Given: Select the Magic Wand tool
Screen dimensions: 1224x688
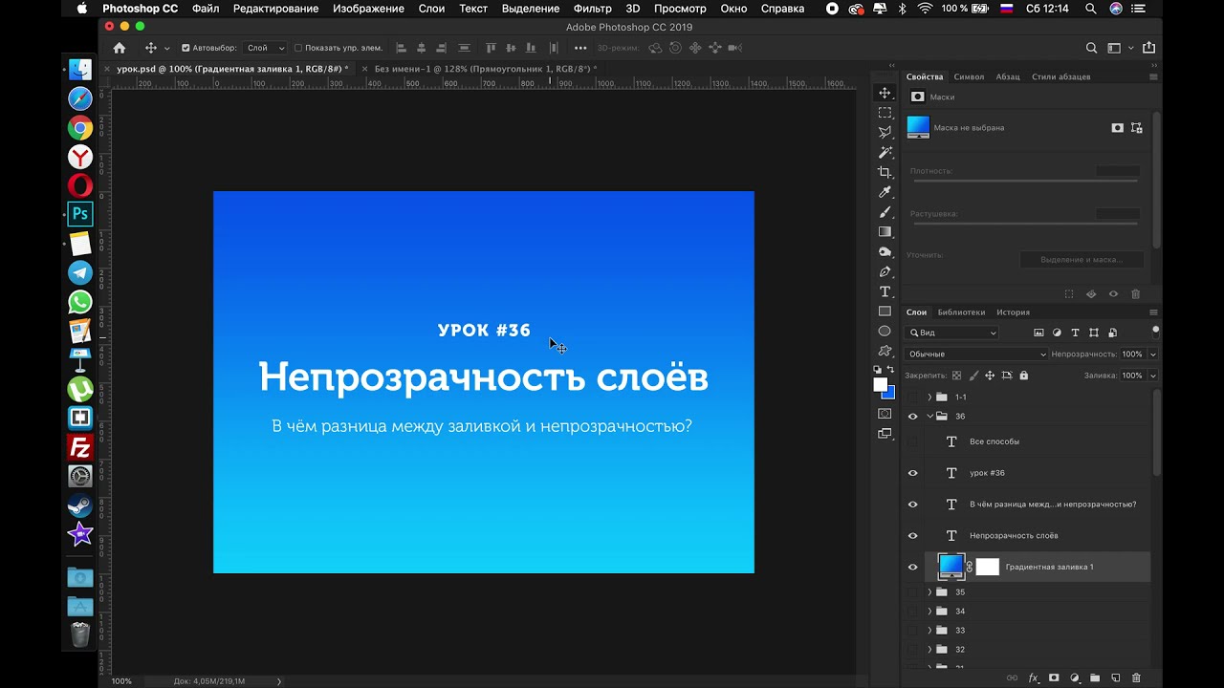Looking at the screenshot, I should pyautogui.click(x=885, y=152).
